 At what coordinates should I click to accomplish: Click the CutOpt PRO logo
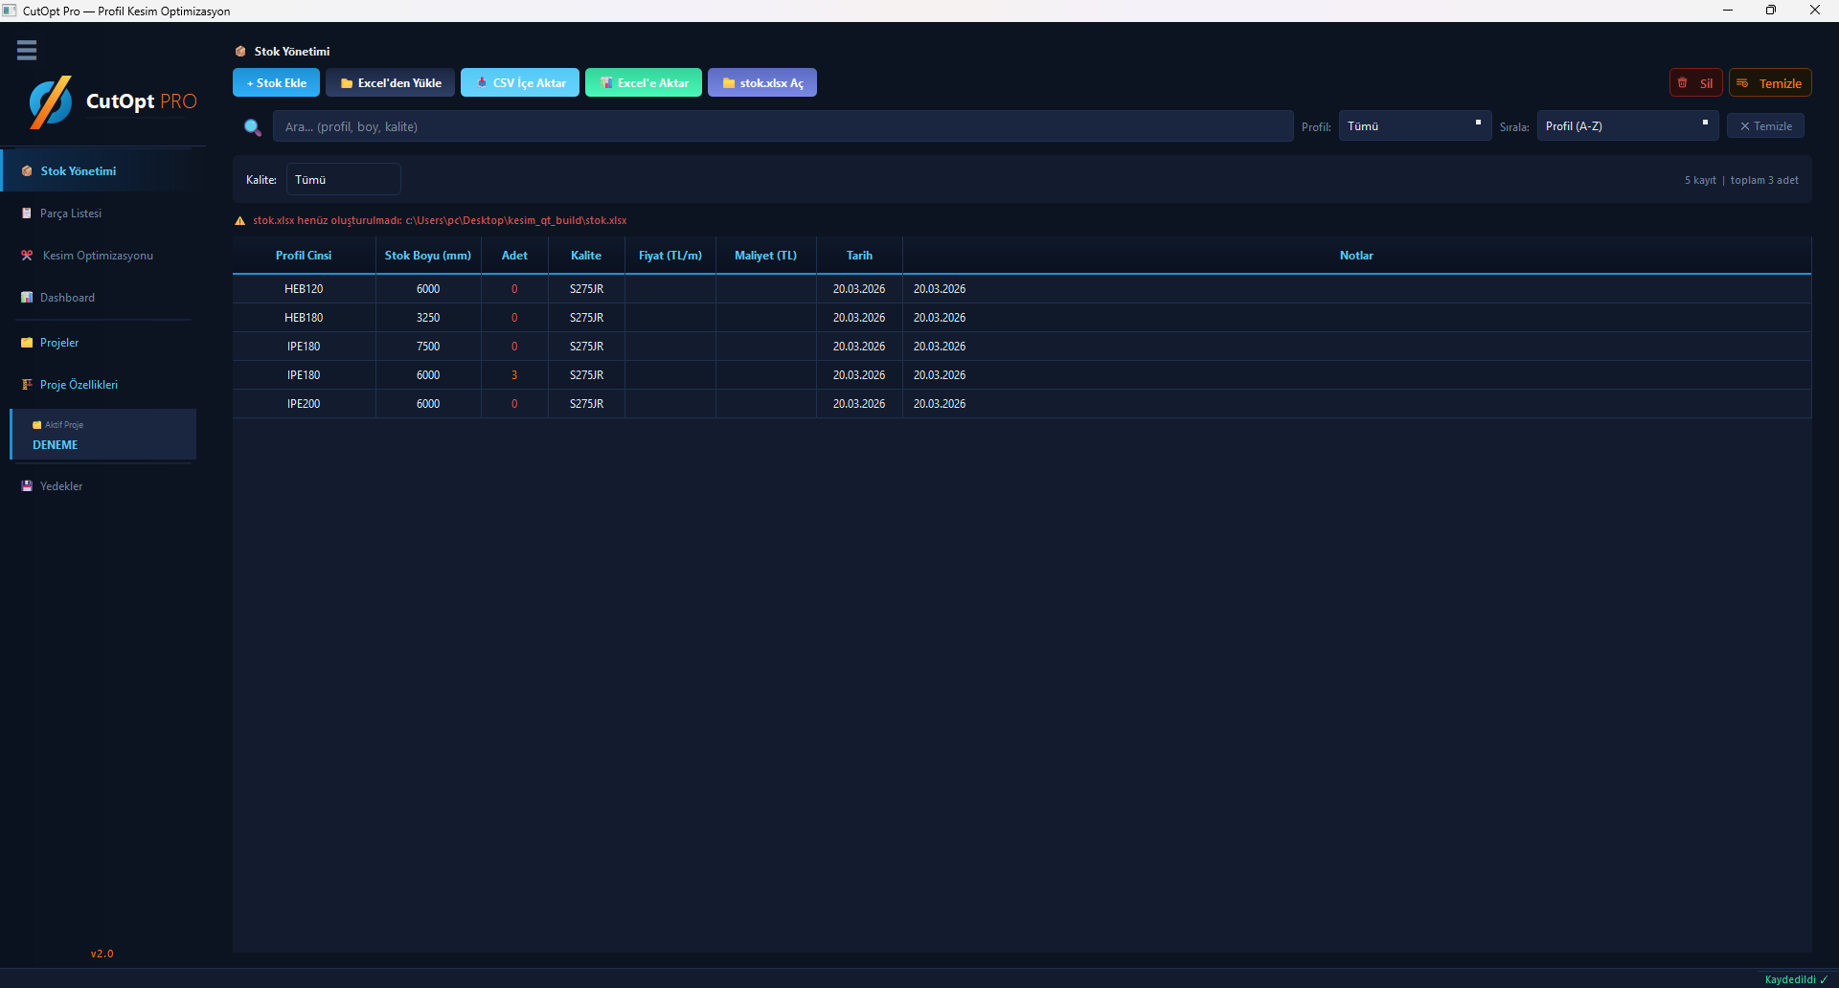pos(112,101)
